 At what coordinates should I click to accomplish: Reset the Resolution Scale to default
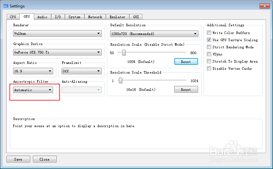[186, 62]
